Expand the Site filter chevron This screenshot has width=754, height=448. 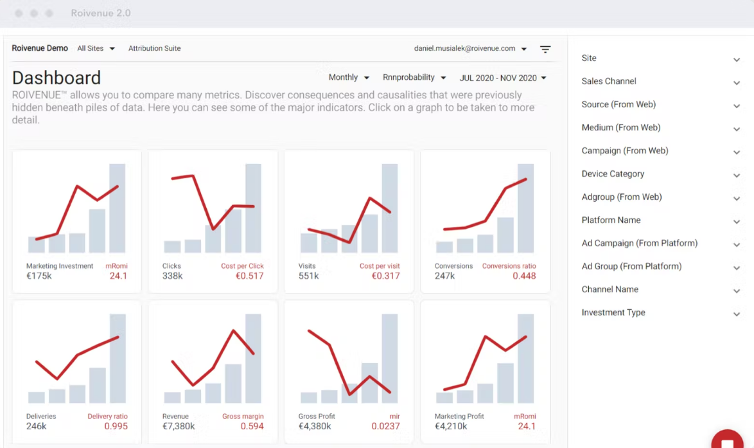coord(737,59)
